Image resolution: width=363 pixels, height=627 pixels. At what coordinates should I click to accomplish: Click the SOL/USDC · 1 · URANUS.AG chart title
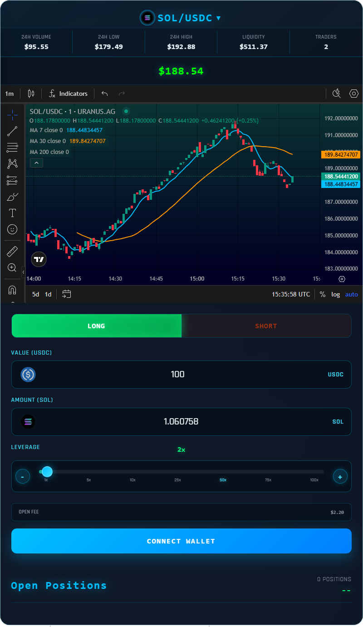coord(73,111)
